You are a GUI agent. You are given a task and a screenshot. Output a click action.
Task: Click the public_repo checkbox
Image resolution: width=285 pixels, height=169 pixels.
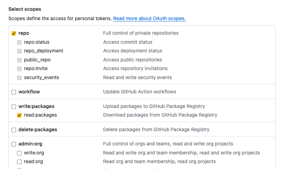19,60
